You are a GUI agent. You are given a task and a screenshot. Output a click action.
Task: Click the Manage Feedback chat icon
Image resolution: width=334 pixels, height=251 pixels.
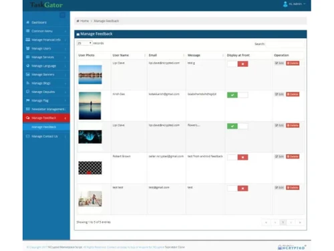[28, 118]
